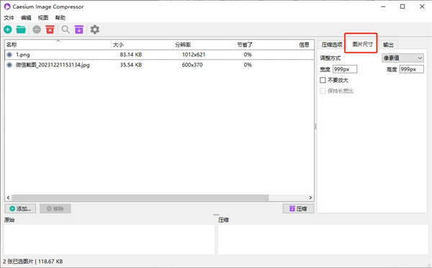Toggle the 保持长宽比 checkbox

point(323,91)
